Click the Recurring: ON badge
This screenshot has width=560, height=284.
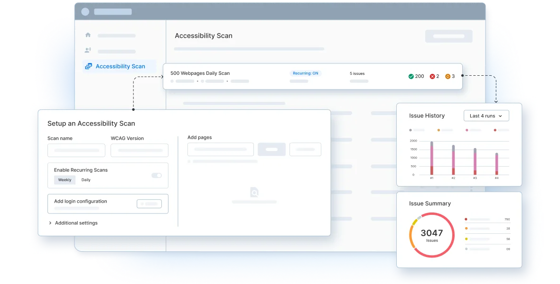[x=305, y=73]
